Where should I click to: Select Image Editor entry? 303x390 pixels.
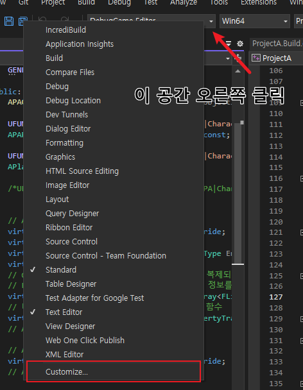[x=114, y=185]
